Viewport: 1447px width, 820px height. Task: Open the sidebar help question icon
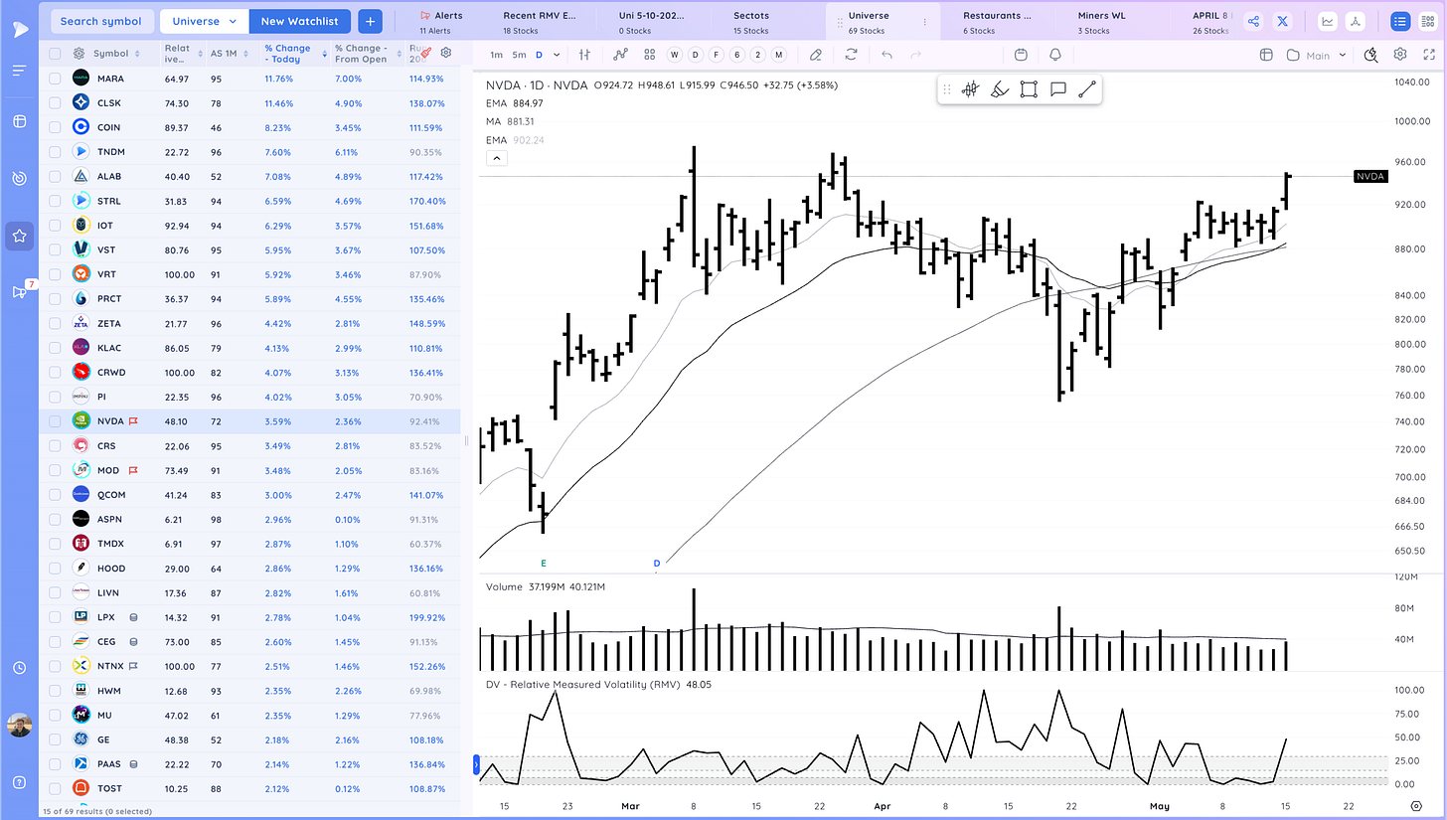point(19,781)
